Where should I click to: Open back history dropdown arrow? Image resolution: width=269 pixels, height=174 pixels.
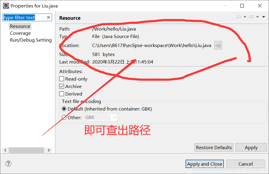pos(245,17)
